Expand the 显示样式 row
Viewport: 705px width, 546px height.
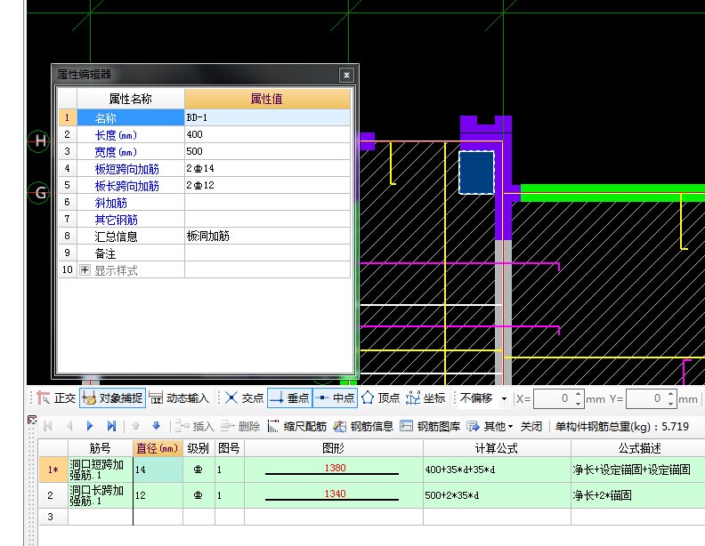tap(85, 269)
